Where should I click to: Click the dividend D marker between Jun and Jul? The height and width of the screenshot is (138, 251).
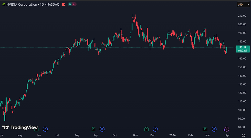(x=45, y=129)
